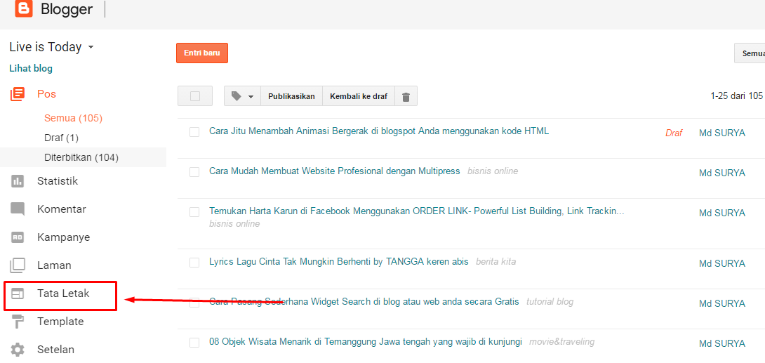
Task: Open post Cara Jitu Menambah Animasi Bergerak
Action: (379, 131)
